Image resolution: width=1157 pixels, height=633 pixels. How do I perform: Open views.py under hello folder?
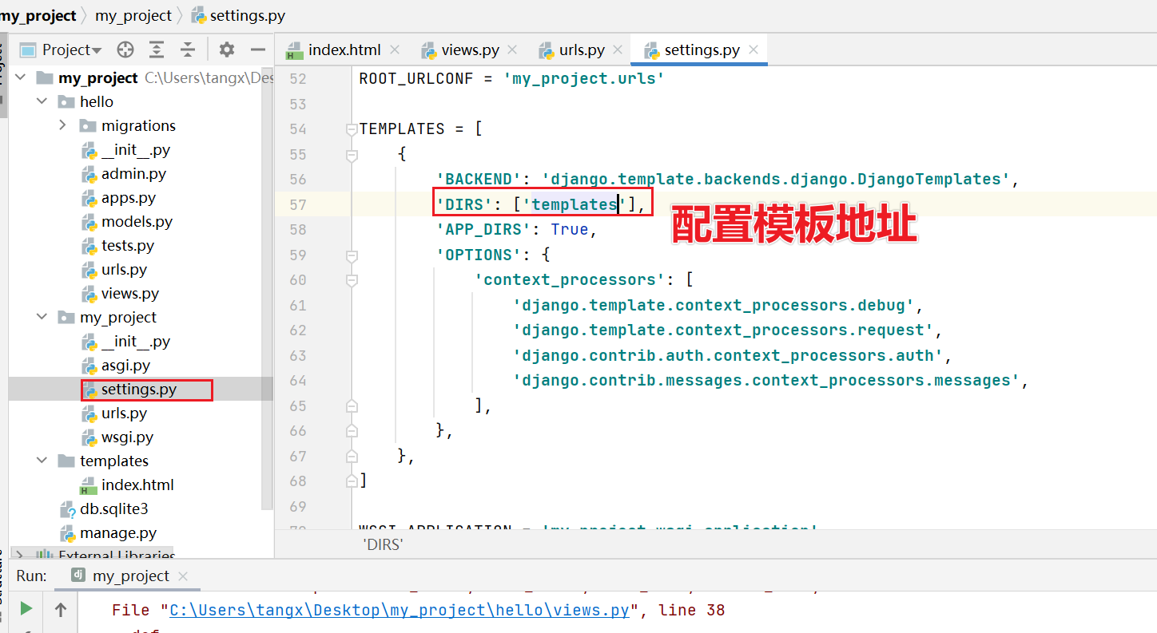point(129,293)
